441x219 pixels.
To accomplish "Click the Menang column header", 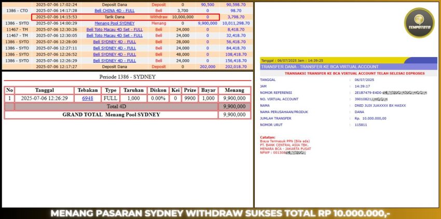I will [235, 90].
